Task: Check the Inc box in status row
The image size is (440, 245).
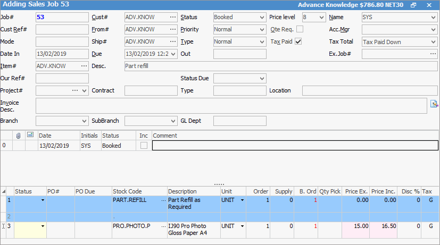Action: tap(144, 146)
